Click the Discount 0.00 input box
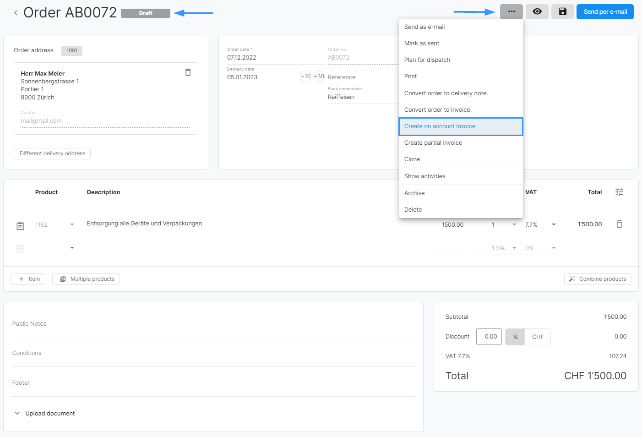This screenshot has width=642, height=437. (x=489, y=337)
